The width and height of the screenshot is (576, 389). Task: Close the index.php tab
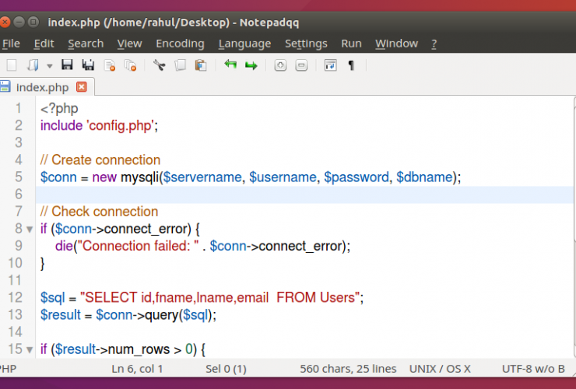tap(82, 86)
